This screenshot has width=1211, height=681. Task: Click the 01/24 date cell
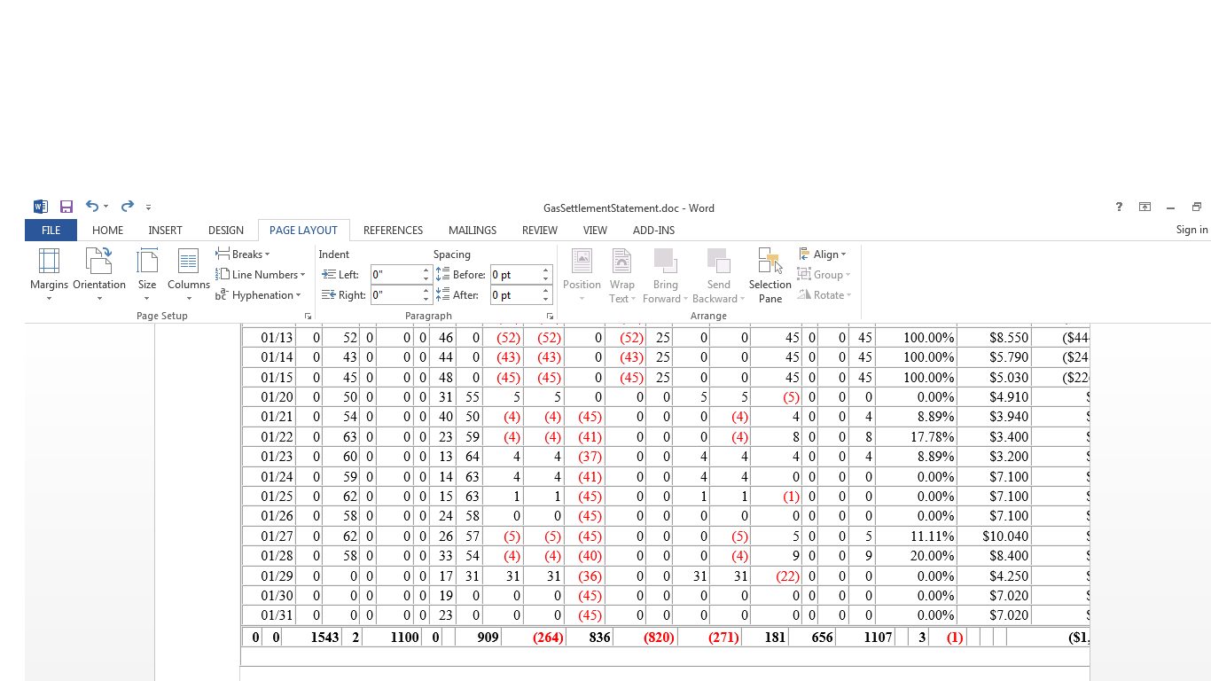tap(277, 477)
